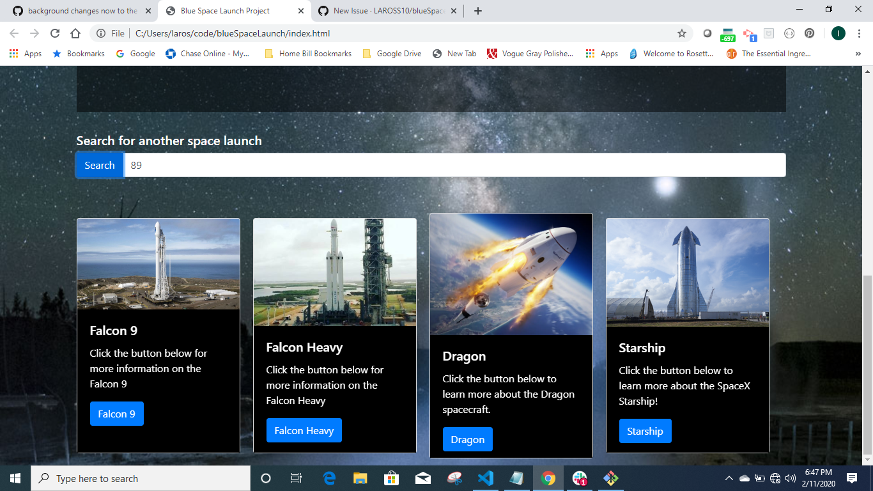
Task: Bookmark this page with the star icon
Action: 682,33
